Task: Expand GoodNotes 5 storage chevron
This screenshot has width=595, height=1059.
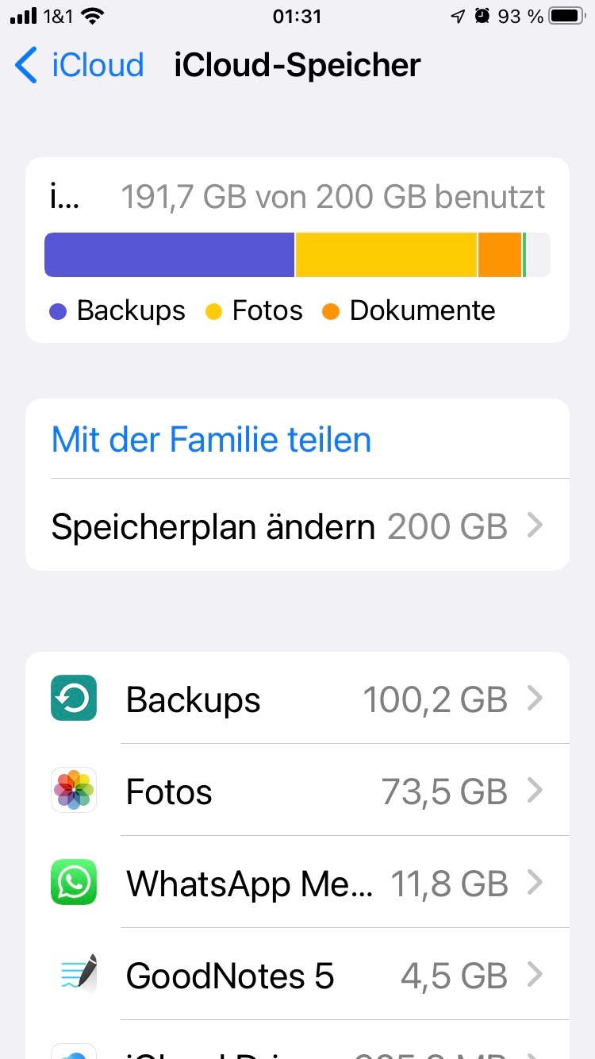Action: pos(535,975)
